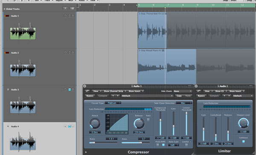Click the Bypass button in Compressor

click(x=90, y=96)
